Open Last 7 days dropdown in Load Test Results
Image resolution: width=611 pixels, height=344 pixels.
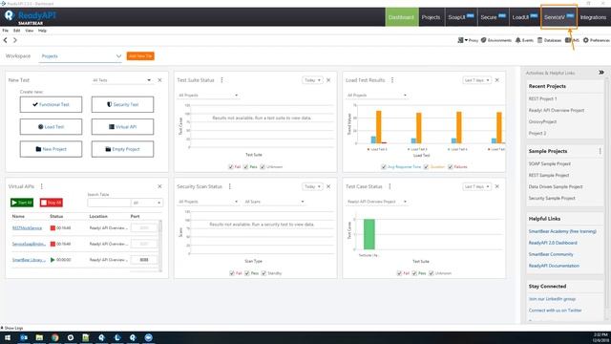click(x=476, y=80)
